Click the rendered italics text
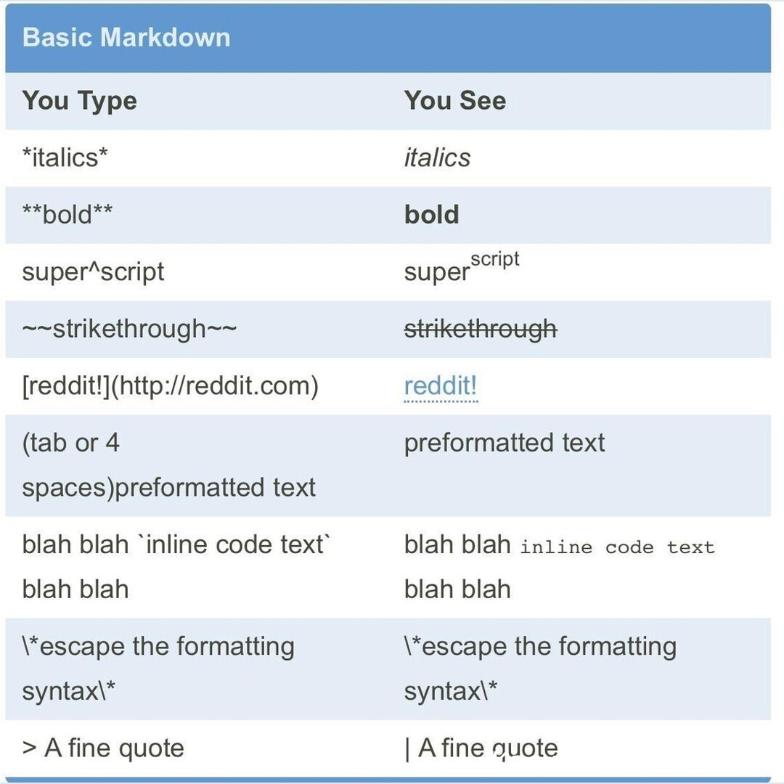This screenshot has width=784, height=784. tap(437, 158)
